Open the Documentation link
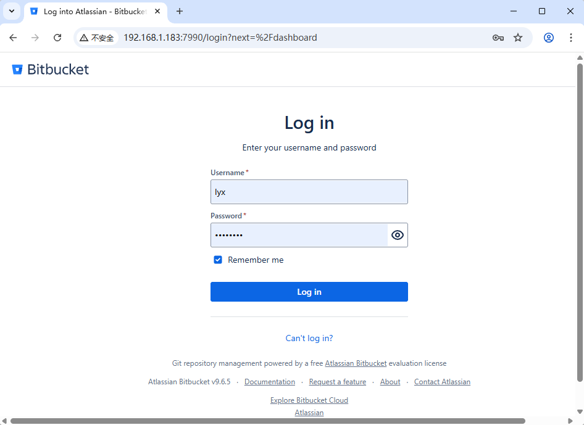This screenshot has width=584, height=425. point(270,382)
